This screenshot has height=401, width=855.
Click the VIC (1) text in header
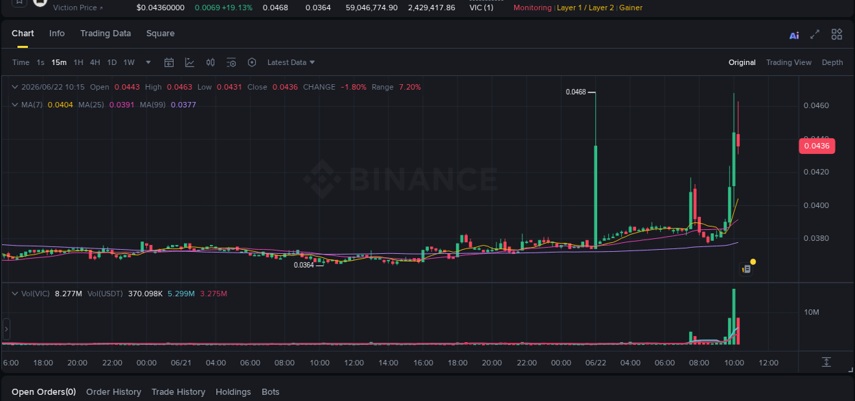[481, 8]
